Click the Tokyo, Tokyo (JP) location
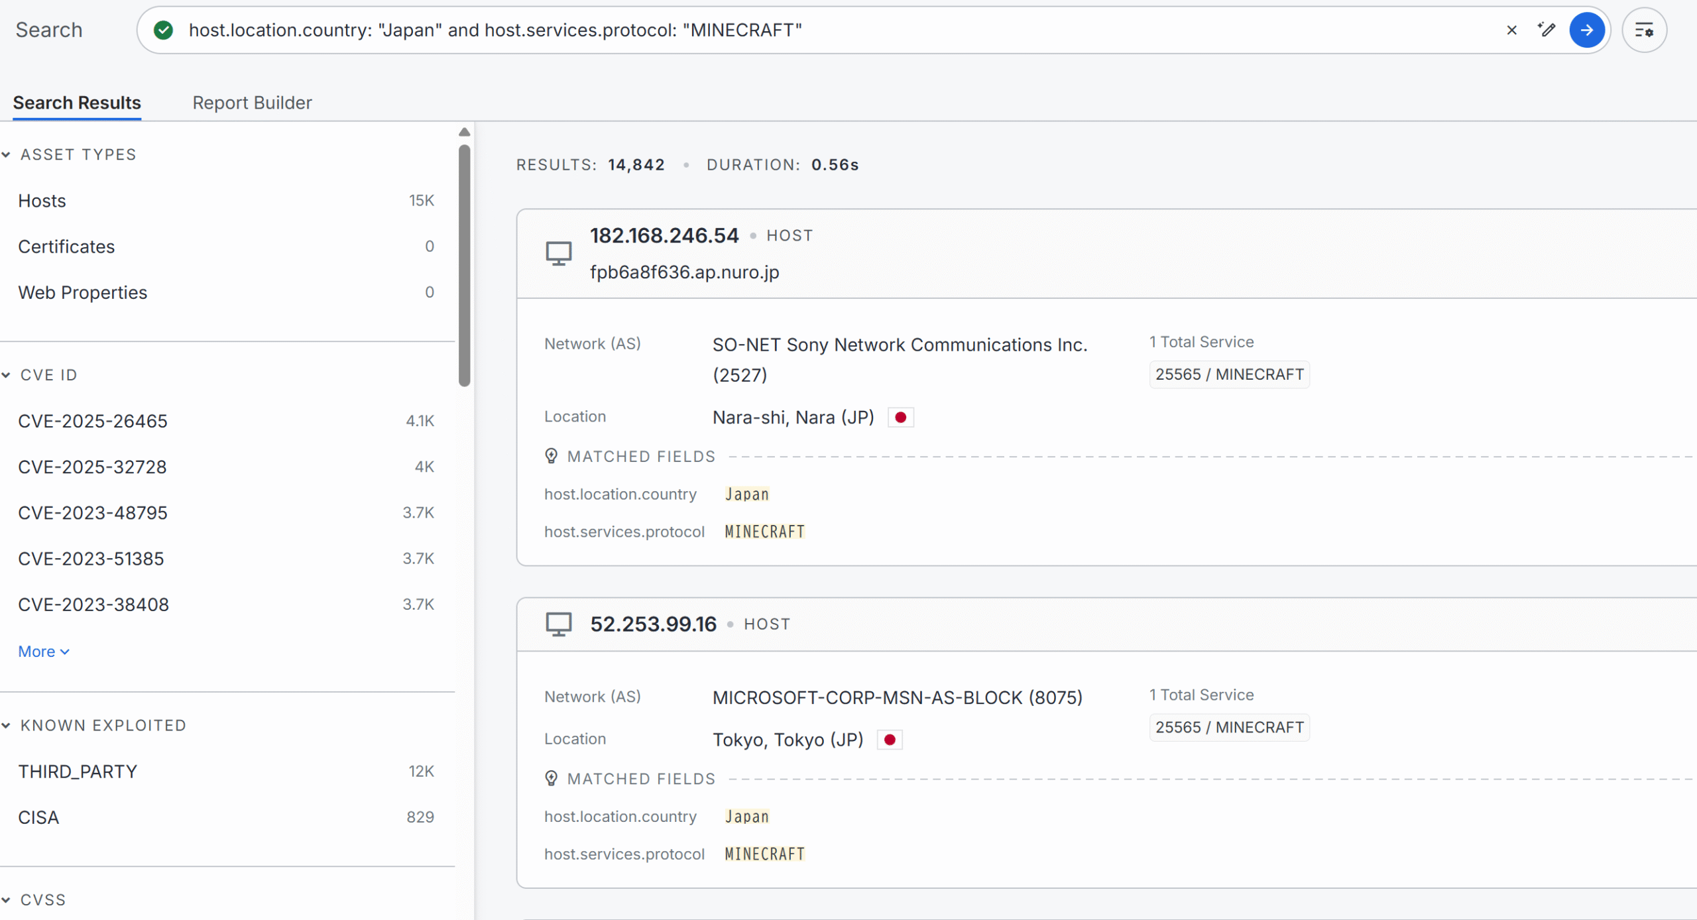Image resolution: width=1697 pixels, height=920 pixels. click(788, 740)
